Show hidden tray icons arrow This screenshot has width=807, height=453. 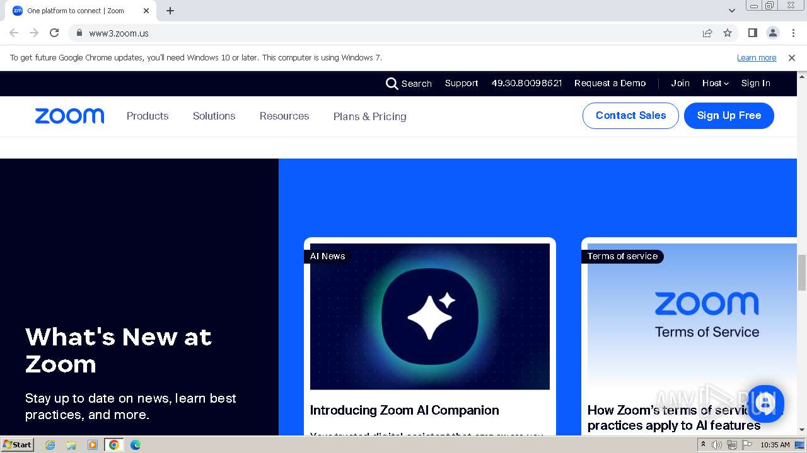coord(703,445)
